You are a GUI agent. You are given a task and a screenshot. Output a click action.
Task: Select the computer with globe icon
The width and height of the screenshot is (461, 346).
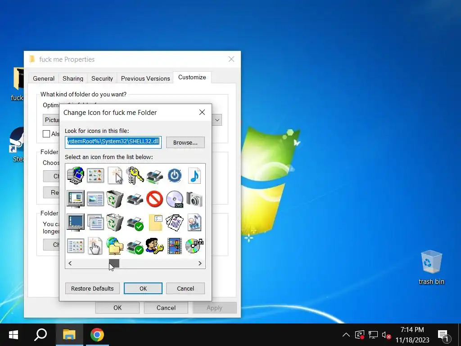[x=76, y=175]
